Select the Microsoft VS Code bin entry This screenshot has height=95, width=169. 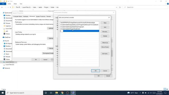[79, 25]
